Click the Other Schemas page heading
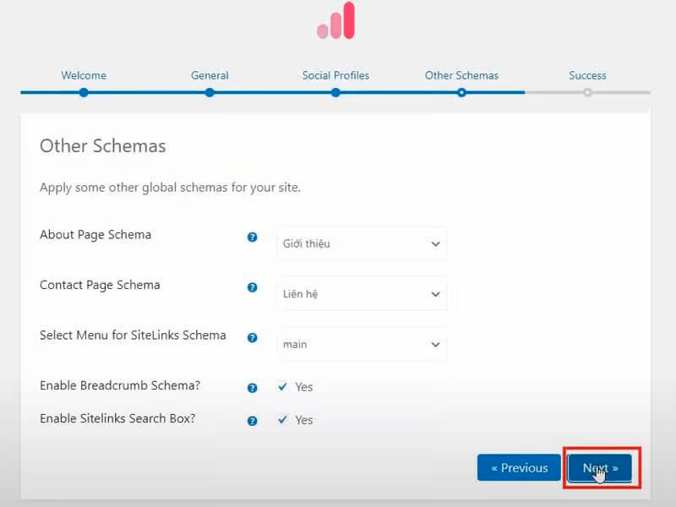 click(102, 146)
